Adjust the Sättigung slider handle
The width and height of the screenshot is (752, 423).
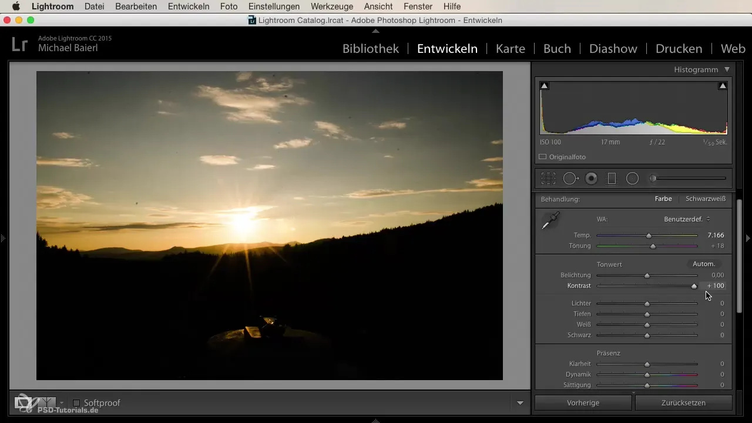(x=647, y=385)
